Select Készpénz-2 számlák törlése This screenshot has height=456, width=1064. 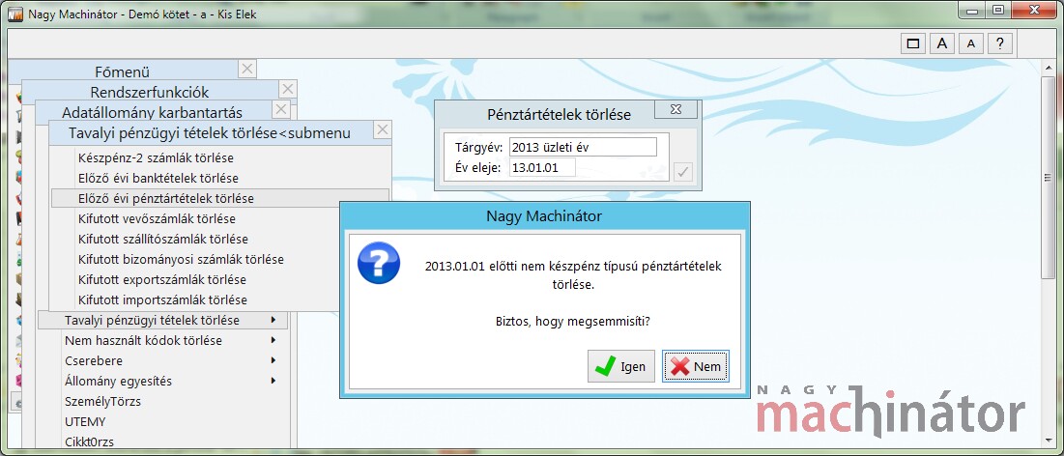click(x=220, y=158)
